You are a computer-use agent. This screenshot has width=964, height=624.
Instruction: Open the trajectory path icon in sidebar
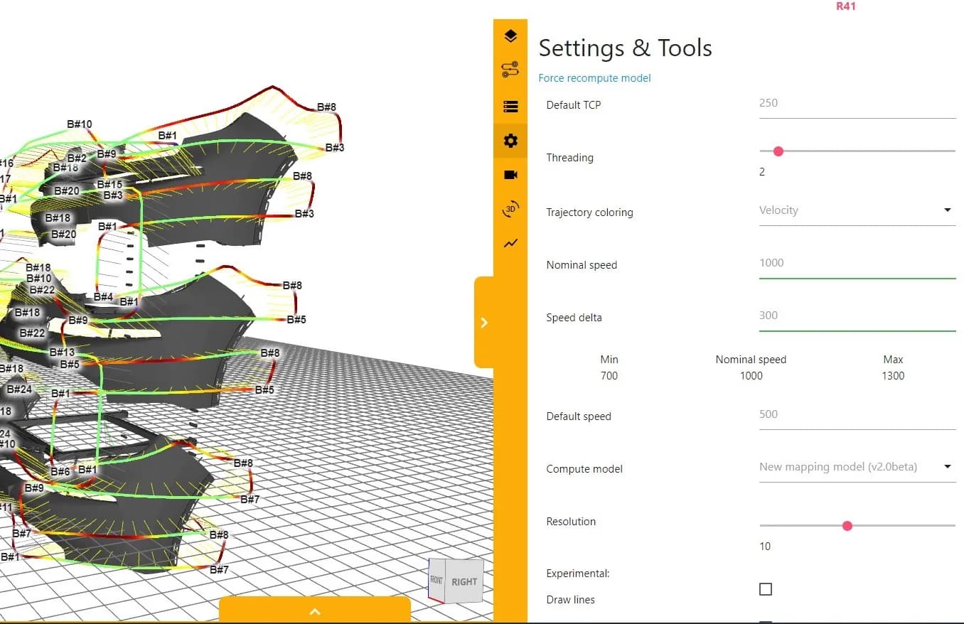510,70
